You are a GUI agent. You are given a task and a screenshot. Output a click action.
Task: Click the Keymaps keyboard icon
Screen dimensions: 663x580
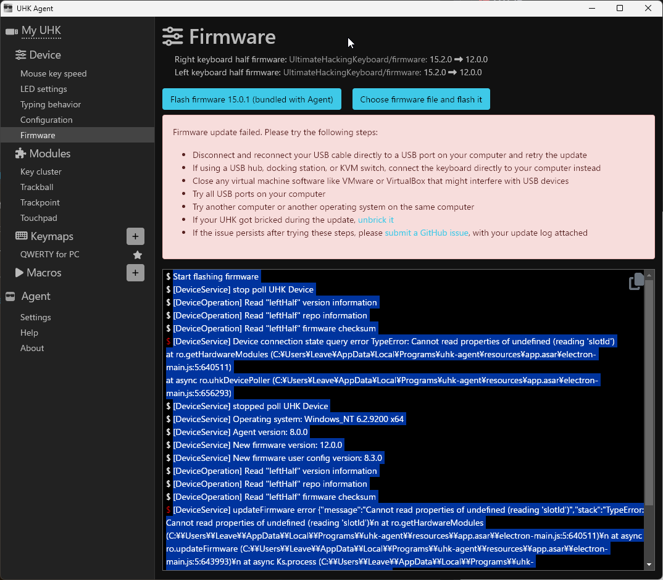(x=21, y=236)
